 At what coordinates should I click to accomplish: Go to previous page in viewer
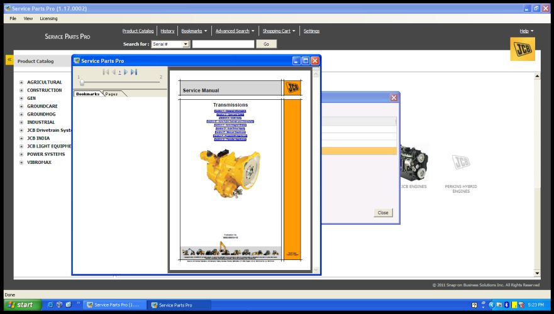click(x=114, y=72)
